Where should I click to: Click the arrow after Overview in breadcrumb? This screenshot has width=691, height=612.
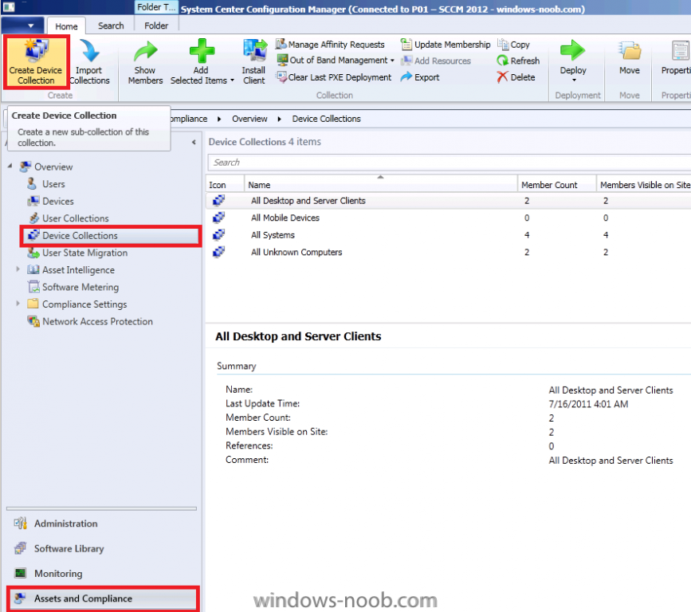click(279, 119)
